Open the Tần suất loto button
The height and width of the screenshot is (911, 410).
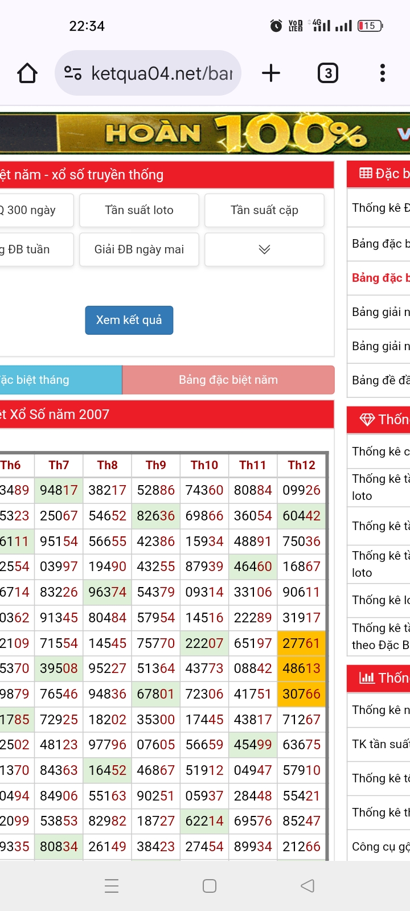139,210
